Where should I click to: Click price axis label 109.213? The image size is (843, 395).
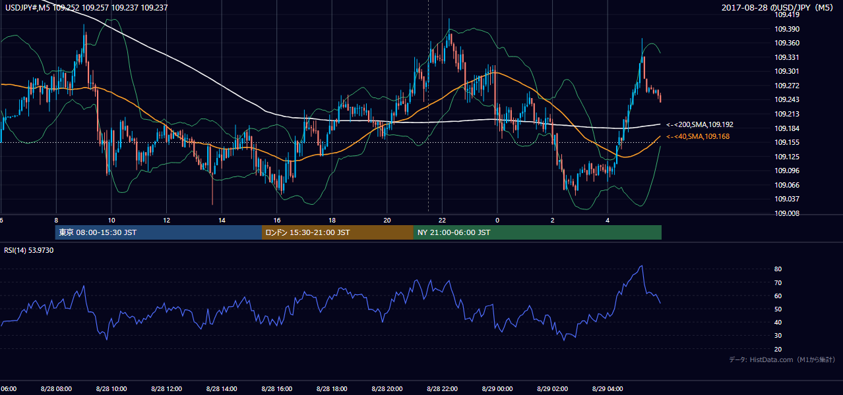click(x=786, y=114)
